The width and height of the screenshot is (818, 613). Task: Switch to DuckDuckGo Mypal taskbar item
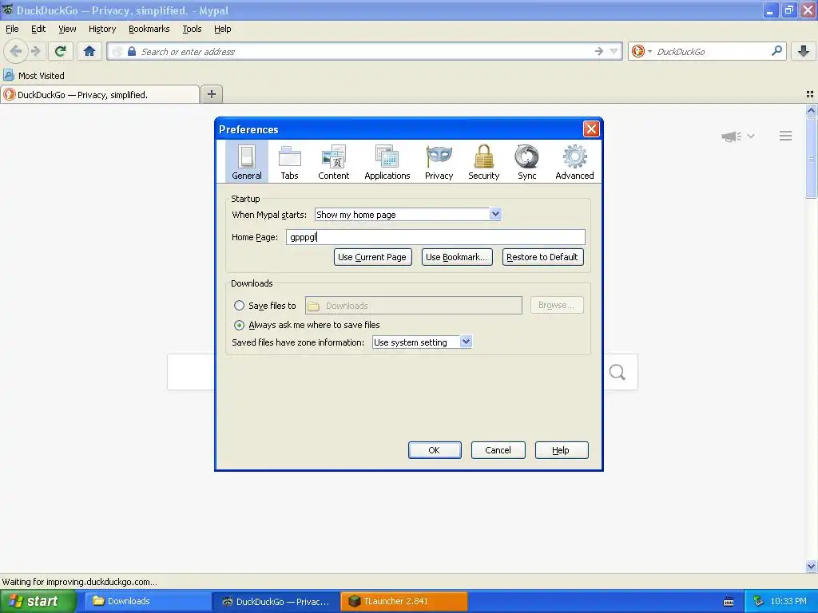pos(276,601)
